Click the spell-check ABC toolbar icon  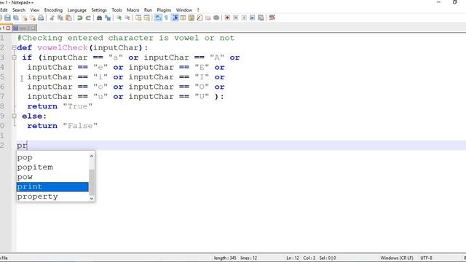[x=272, y=17]
